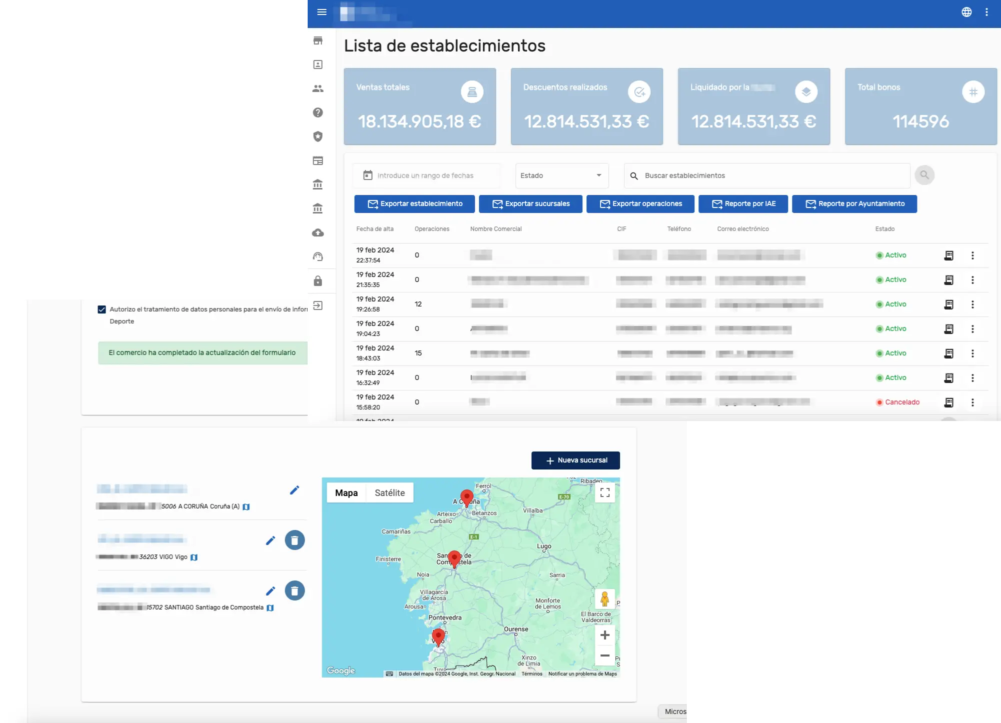The height and width of the screenshot is (723, 1001).
Task: Click the logout arrow sidebar icon
Action: (318, 305)
